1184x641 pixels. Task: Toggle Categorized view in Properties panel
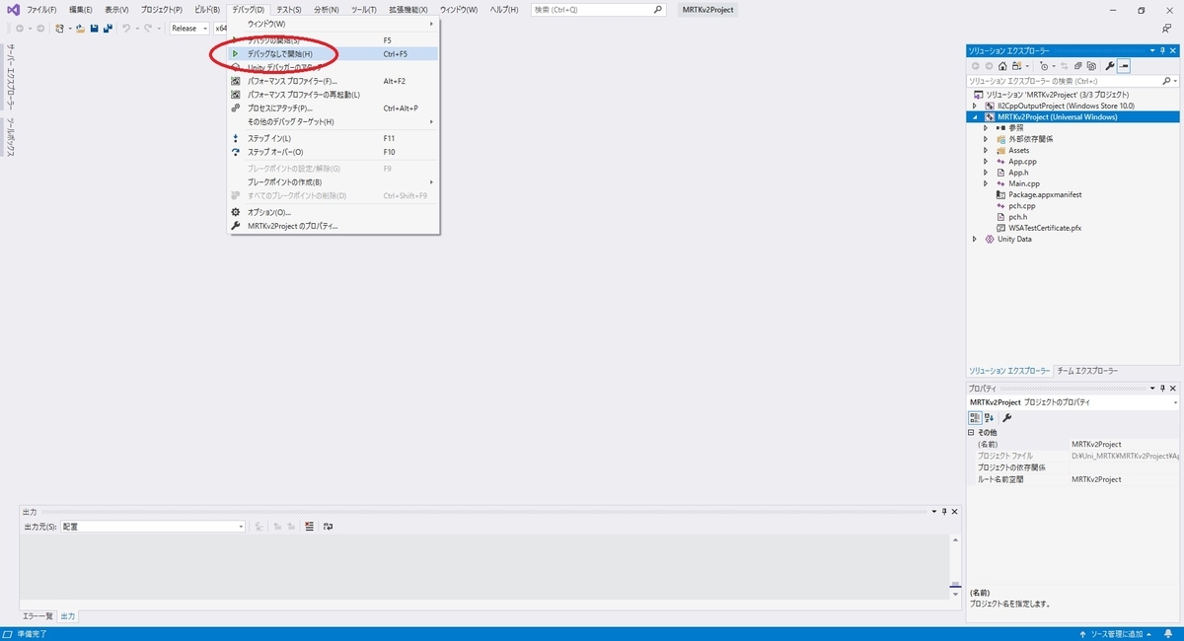point(975,418)
